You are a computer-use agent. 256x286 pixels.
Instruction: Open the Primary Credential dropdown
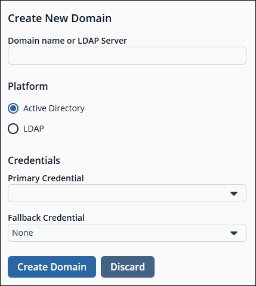pos(127,193)
